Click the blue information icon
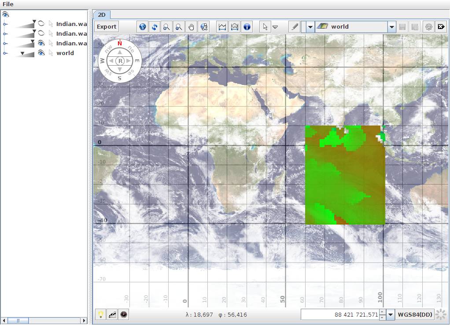The width and height of the screenshot is (450, 325). (247, 27)
